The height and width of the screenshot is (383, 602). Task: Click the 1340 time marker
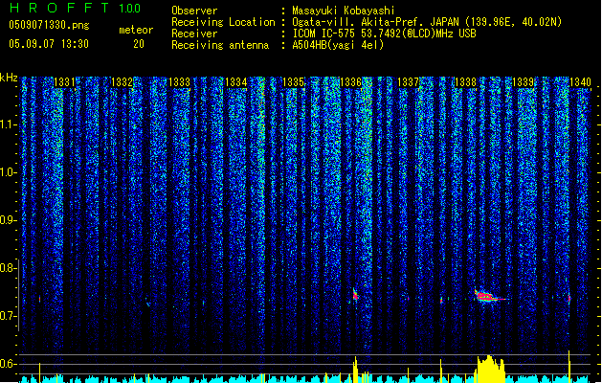(580, 82)
